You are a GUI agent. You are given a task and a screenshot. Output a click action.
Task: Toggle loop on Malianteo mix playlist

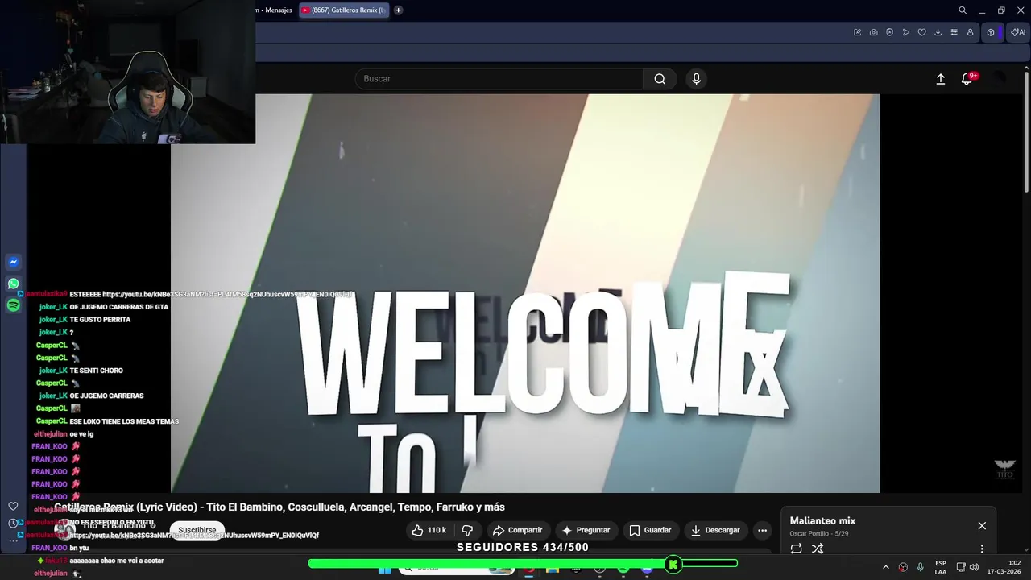tap(796, 549)
